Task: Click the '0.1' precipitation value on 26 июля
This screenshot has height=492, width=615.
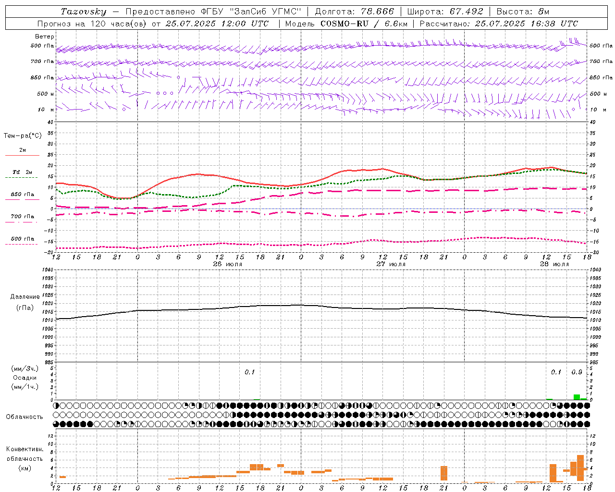Action: click(x=250, y=372)
